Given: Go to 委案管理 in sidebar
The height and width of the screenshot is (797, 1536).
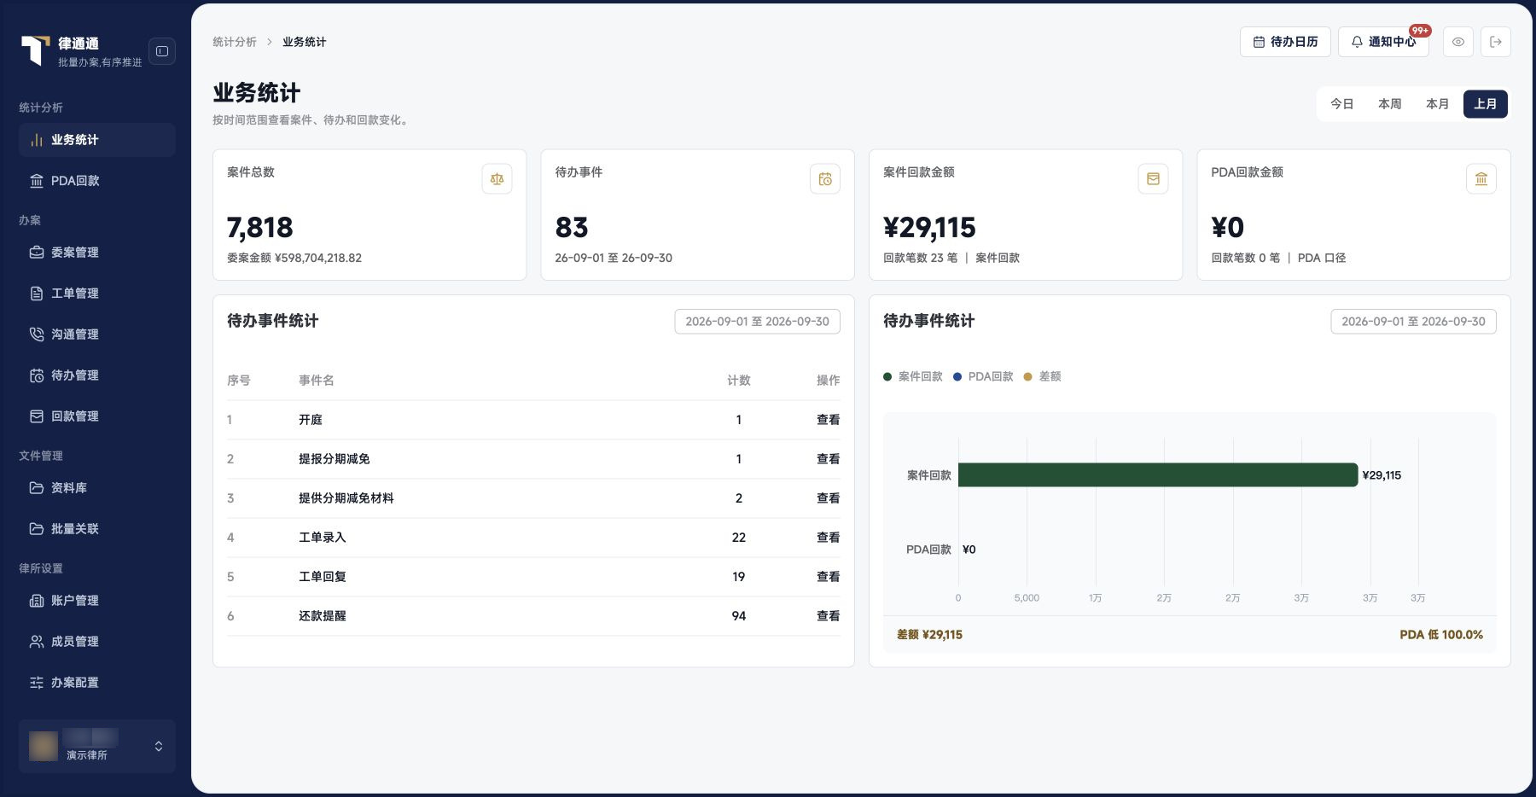Looking at the screenshot, I should (x=97, y=253).
